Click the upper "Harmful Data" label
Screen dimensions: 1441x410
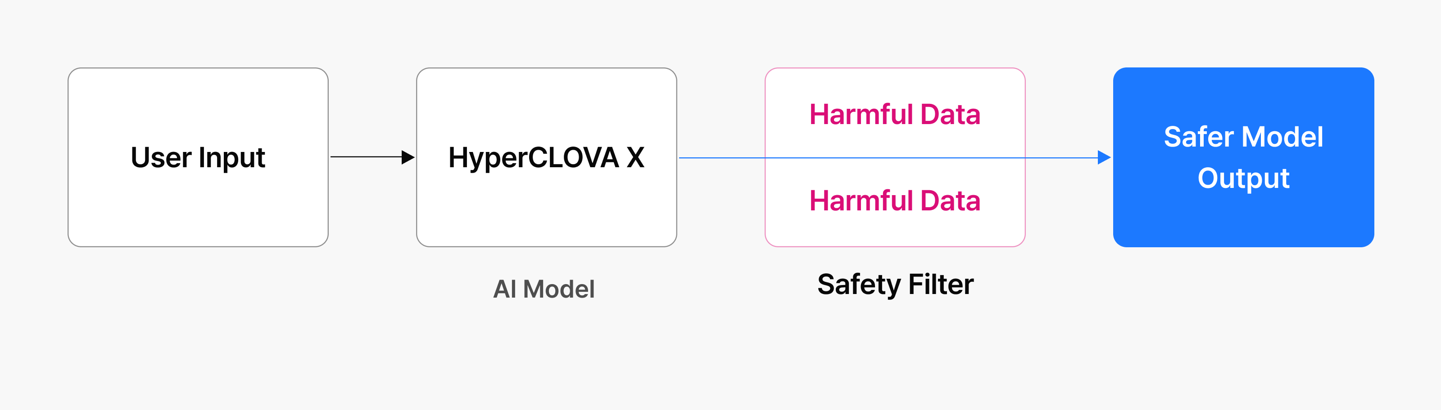(894, 115)
